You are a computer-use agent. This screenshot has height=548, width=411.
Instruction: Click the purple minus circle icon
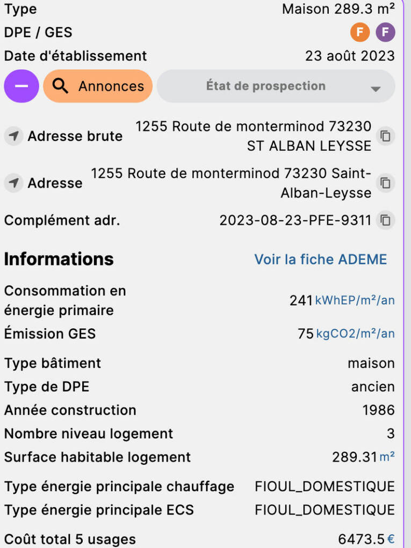(x=21, y=86)
